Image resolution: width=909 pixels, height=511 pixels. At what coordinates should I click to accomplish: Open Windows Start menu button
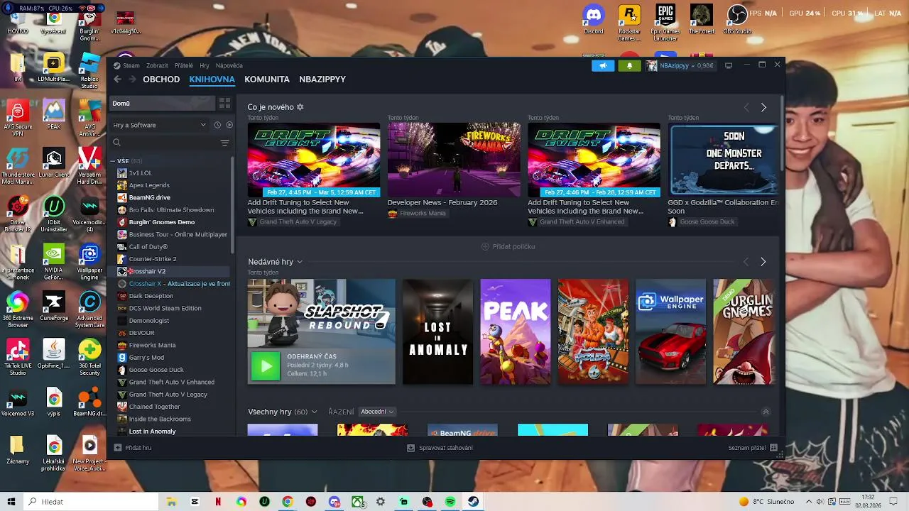[11, 502]
